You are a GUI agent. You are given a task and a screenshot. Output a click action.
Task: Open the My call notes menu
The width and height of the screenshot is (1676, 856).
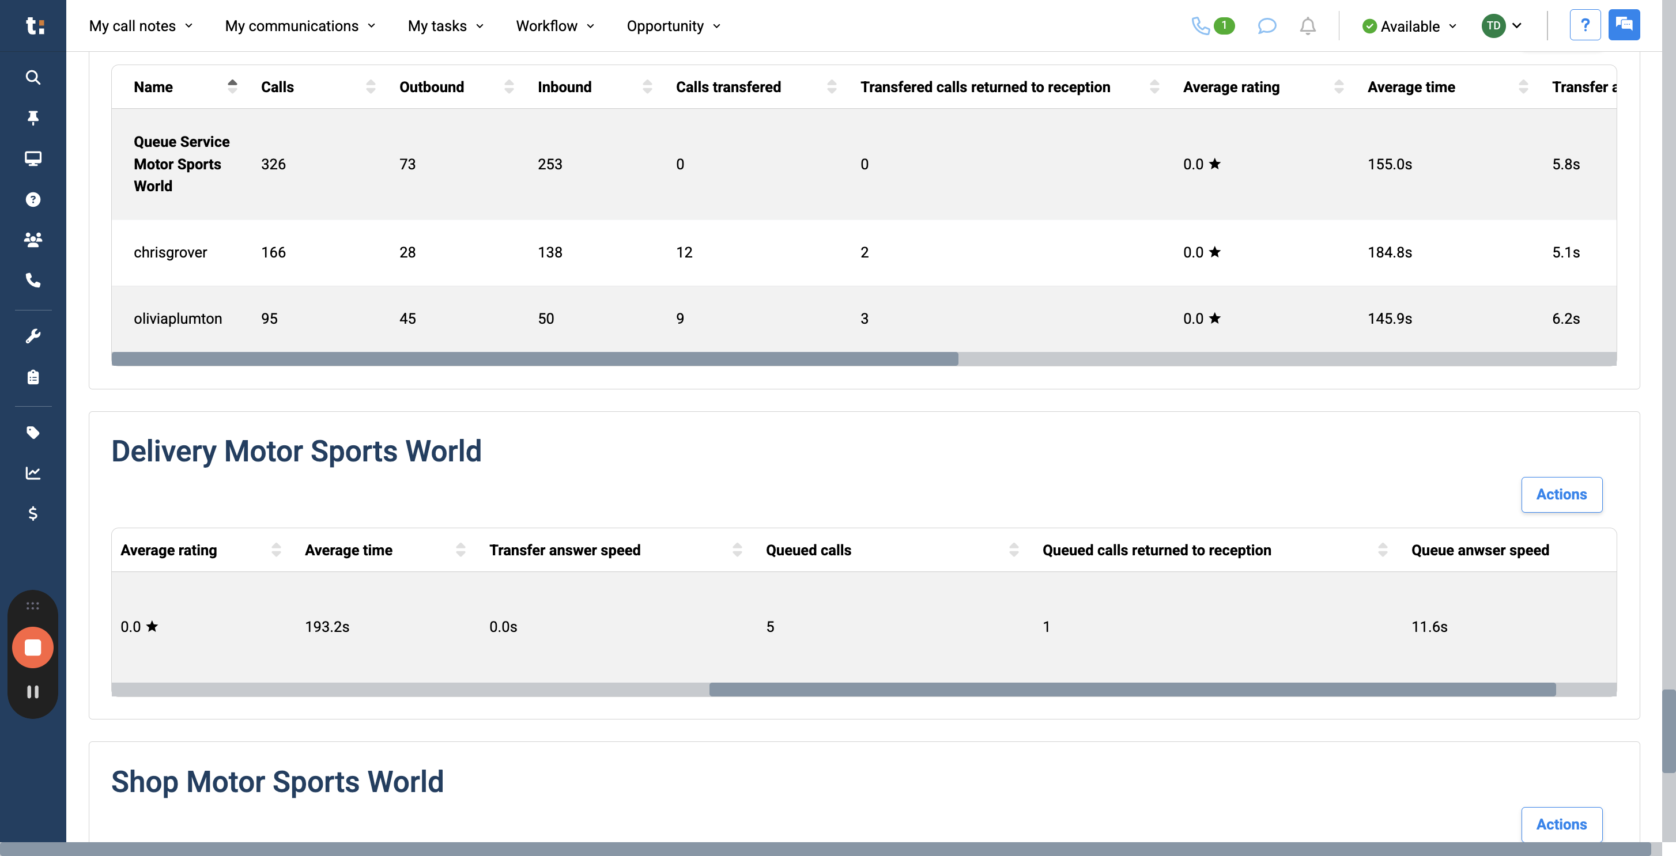tap(140, 26)
